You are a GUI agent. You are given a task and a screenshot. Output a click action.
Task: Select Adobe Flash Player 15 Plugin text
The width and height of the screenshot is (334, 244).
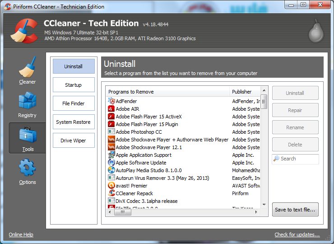pos(147,124)
